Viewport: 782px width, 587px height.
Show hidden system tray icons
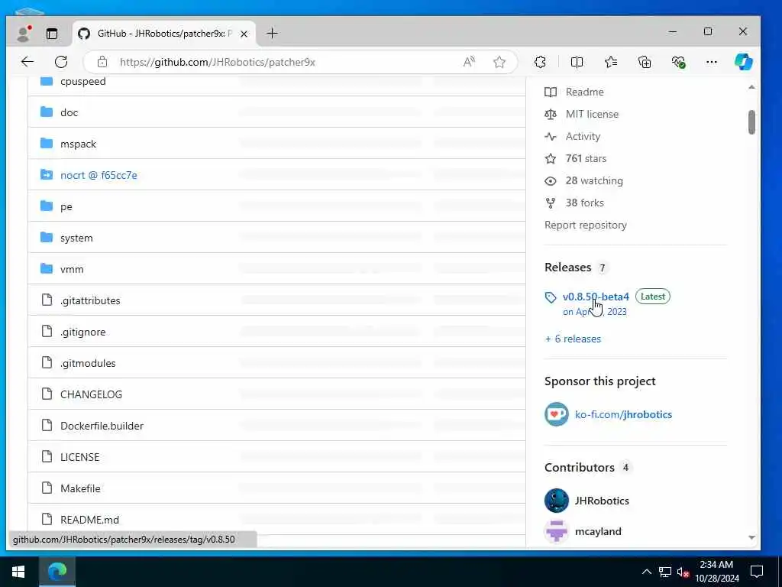coord(646,572)
